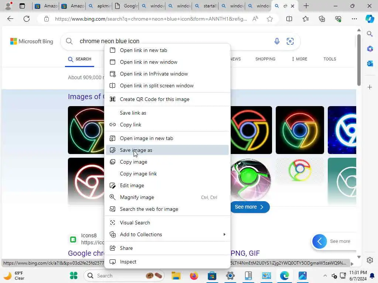This screenshot has width=378, height=283.
Task: Select Share from context menu
Action: click(167, 248)
